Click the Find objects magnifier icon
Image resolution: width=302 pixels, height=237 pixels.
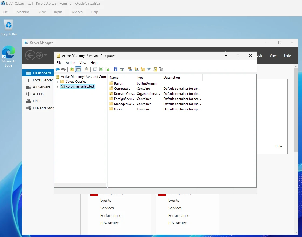coord(155,69)
